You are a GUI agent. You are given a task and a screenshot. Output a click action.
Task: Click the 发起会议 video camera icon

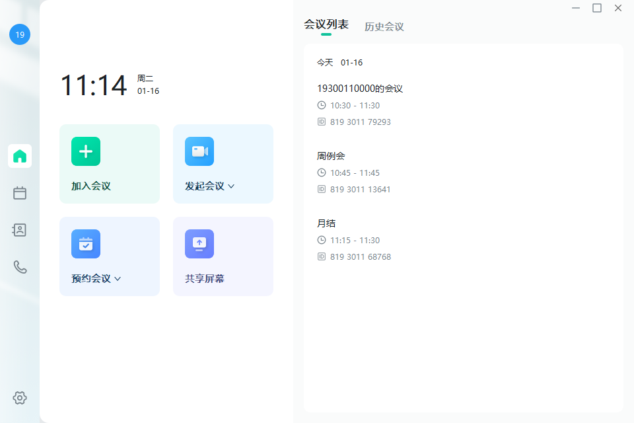[x=199, y=151]
